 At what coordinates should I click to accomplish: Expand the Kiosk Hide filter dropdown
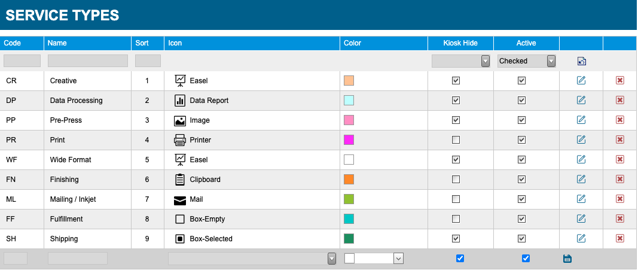pyautogui.click(x=460, y=61)
